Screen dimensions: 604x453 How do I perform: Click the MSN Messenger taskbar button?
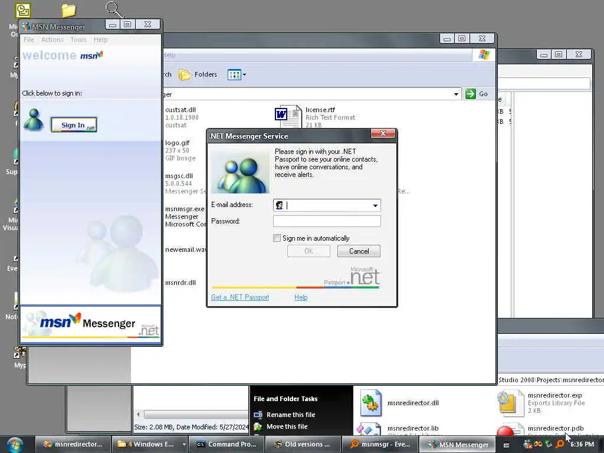(x=457, y=445)
